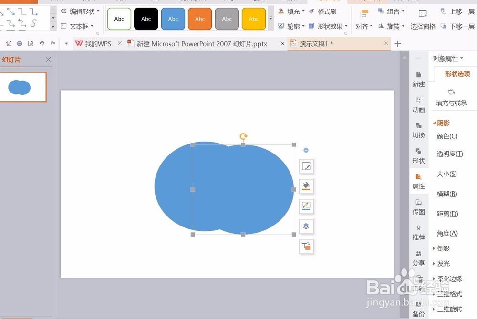Expand the 倒影 (Reflection) section
This screenshot has width=477, height=319.
click(443, 248)
